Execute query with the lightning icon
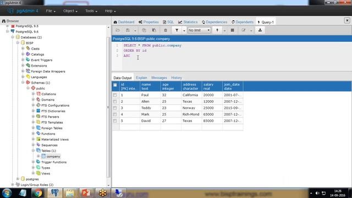 (217, 30)
